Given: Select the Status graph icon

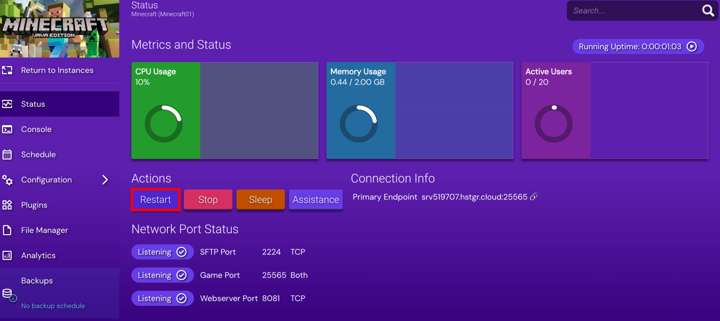Looking at the screenshot, I should click(x=7, y=104).
